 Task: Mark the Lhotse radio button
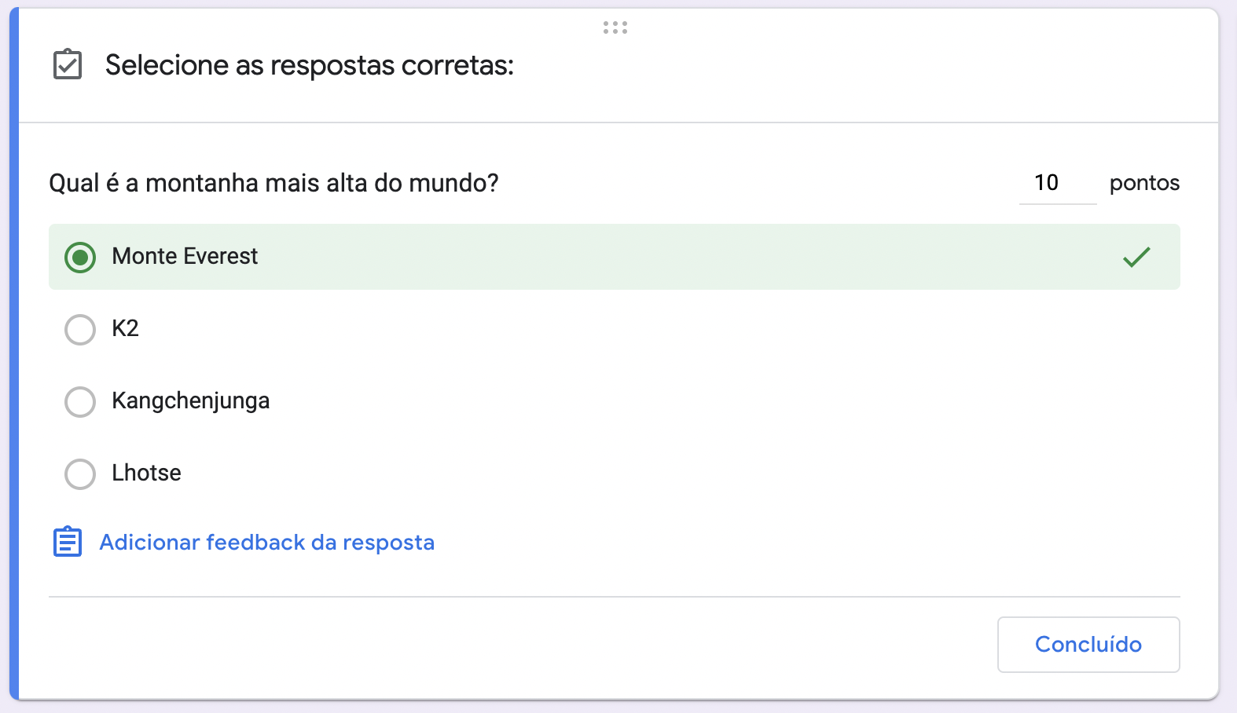[x=80, y=474]
